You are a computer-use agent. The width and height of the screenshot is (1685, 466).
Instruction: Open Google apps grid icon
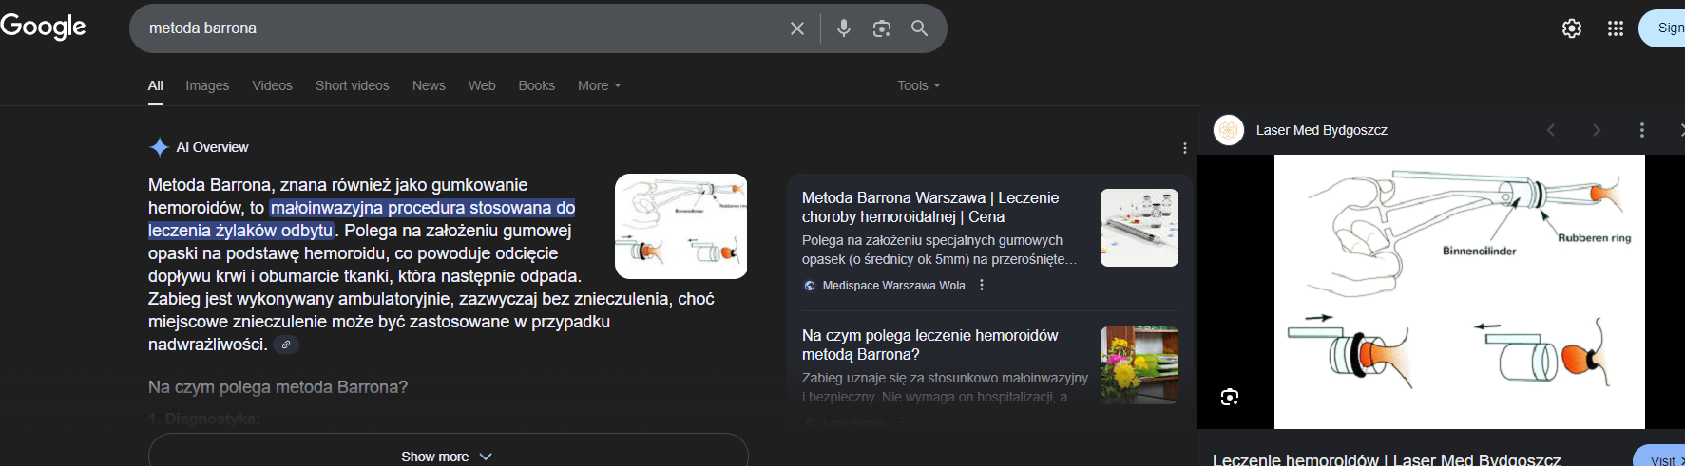(x=1616, y=28)
